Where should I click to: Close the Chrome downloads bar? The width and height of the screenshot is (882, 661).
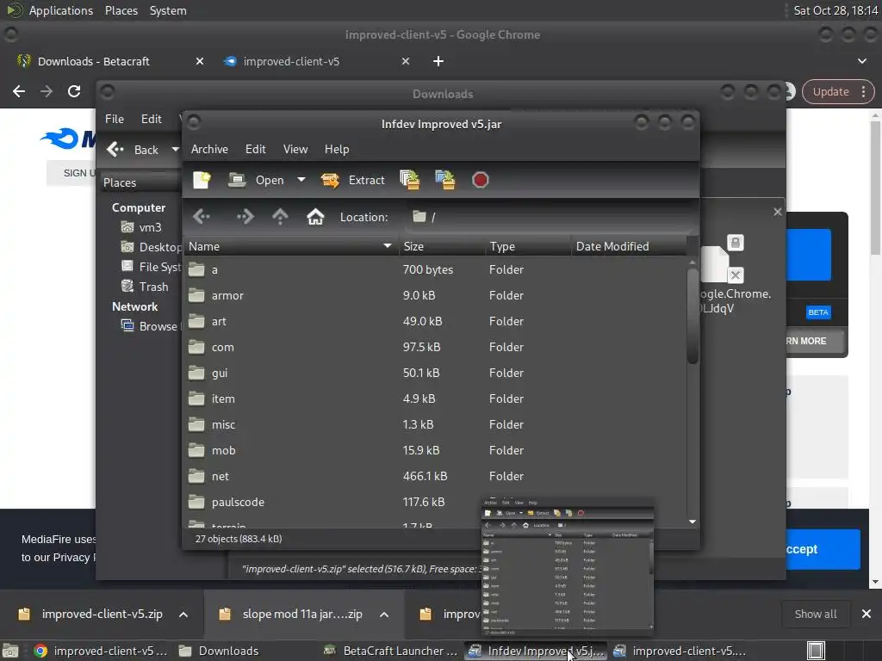point(866,614)
